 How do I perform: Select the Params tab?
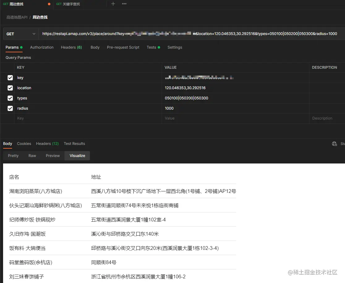[14, 47]
